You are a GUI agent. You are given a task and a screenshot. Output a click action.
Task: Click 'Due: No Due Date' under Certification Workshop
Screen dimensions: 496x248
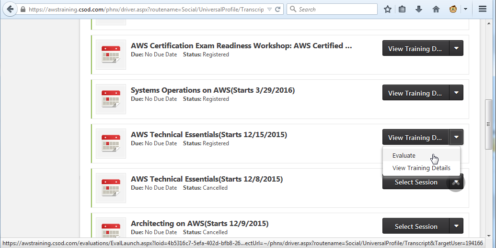[x=154, y=54]
